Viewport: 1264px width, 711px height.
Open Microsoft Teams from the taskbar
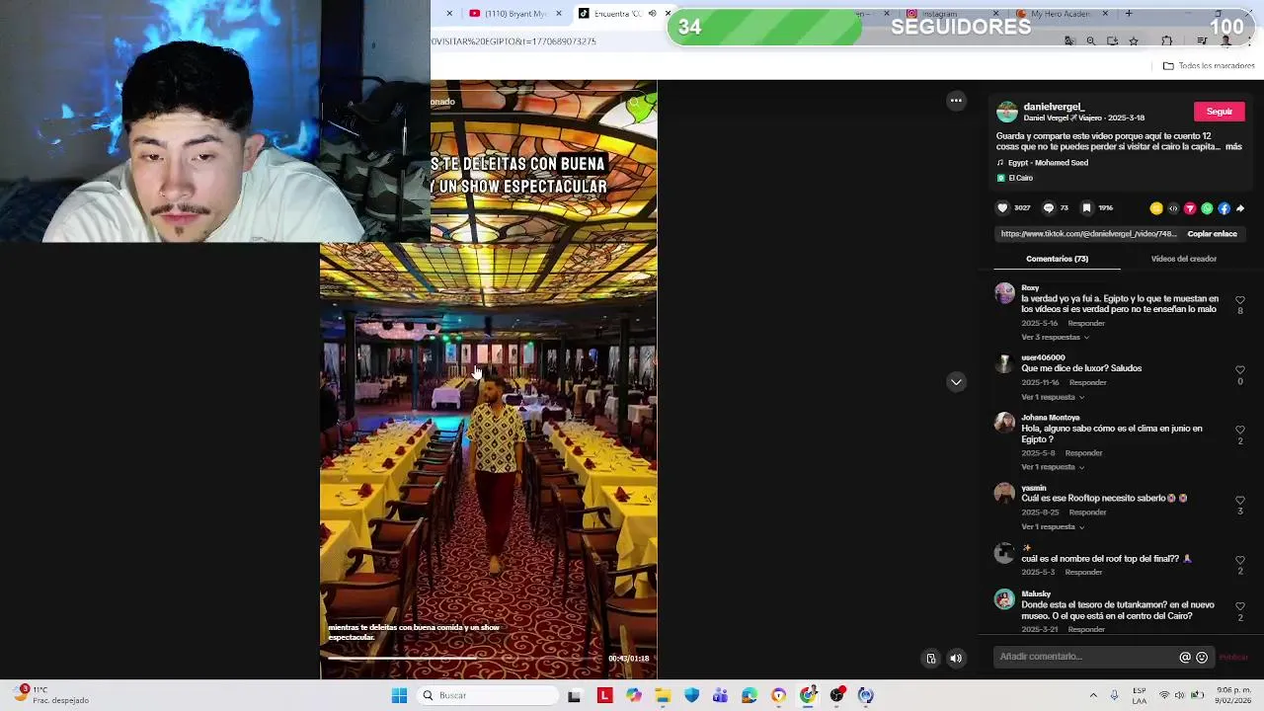(721, 696)
